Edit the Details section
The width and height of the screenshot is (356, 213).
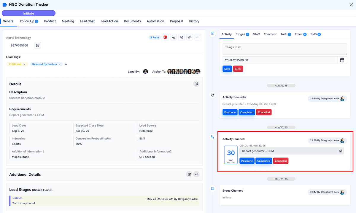point(196,84)
